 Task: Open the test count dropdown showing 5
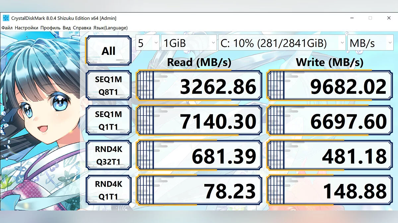(147, 43)
